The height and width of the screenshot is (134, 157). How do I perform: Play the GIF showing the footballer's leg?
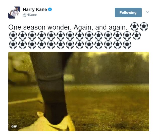79,91
